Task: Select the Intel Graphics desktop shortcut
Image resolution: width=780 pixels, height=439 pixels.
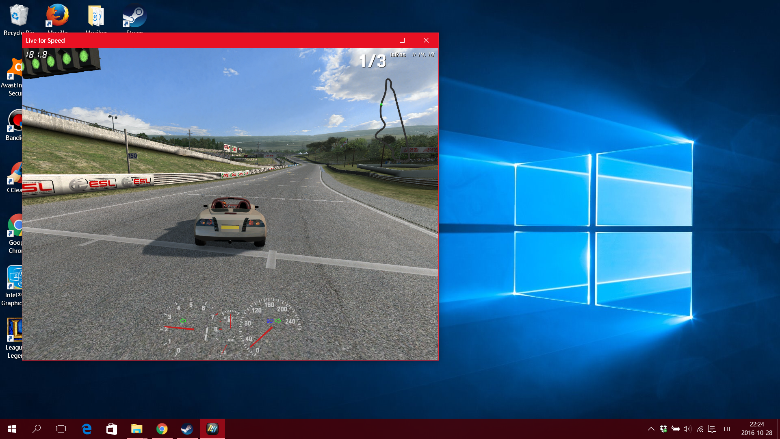Action: 12,286
